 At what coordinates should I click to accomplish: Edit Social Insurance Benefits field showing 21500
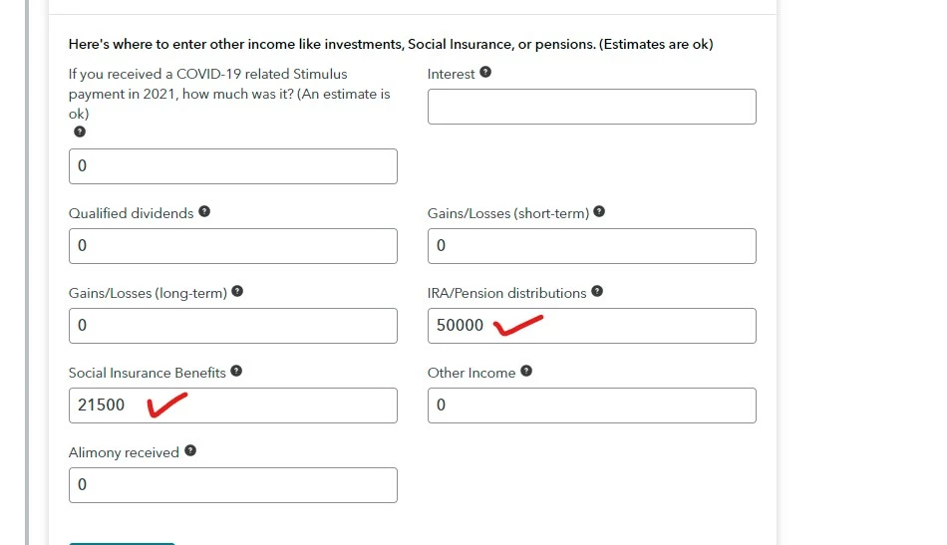pos(233,405)
